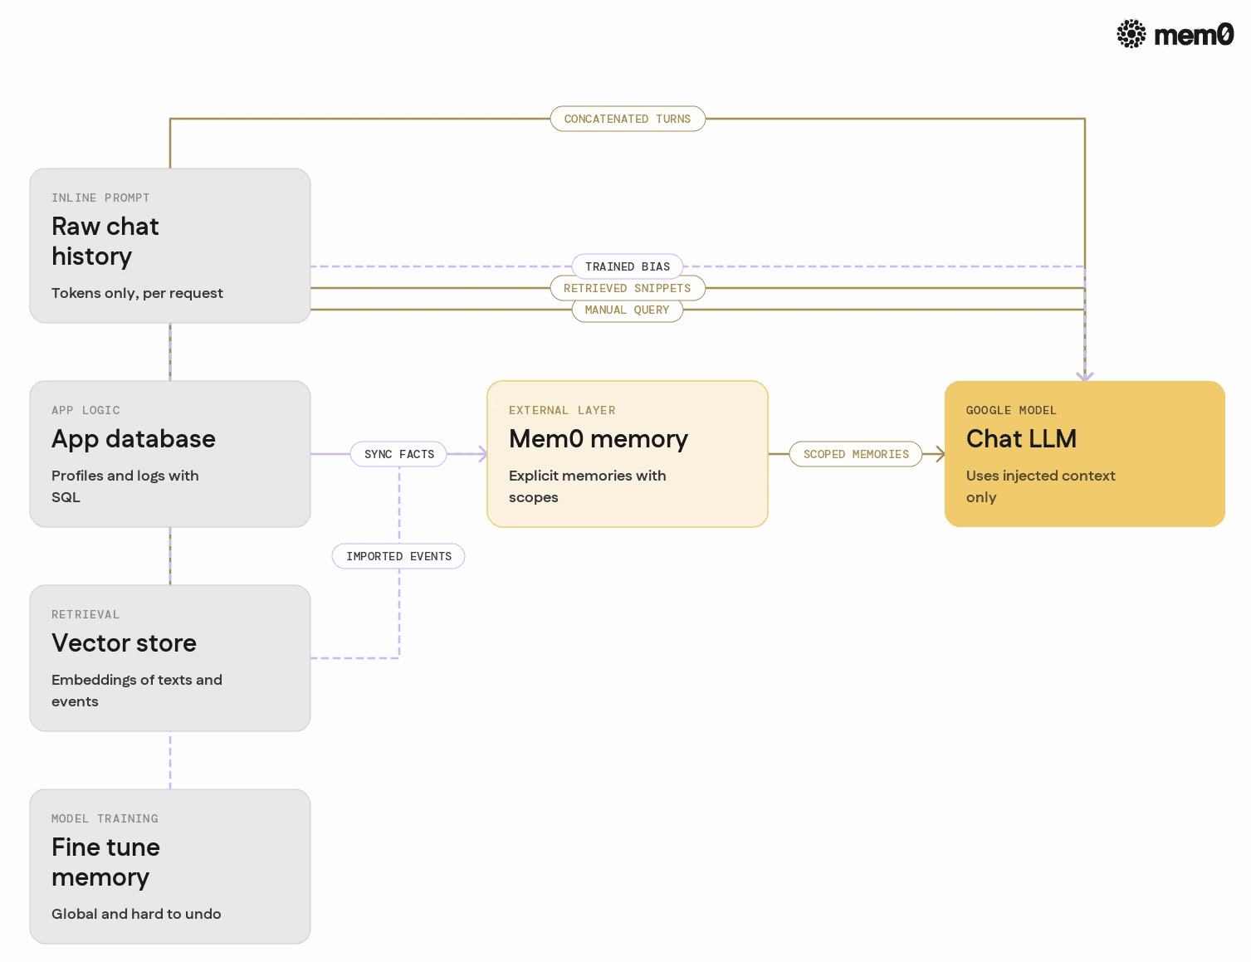Select the IMPORTED EVENTS edge label

click(399, 556)
